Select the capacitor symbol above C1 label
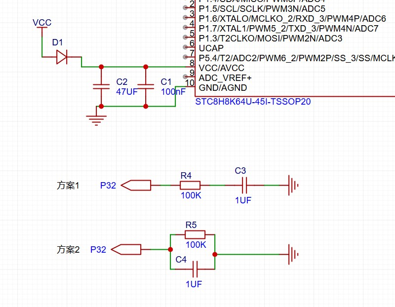Viewport: 395px width, 307px height. [146, 86]
